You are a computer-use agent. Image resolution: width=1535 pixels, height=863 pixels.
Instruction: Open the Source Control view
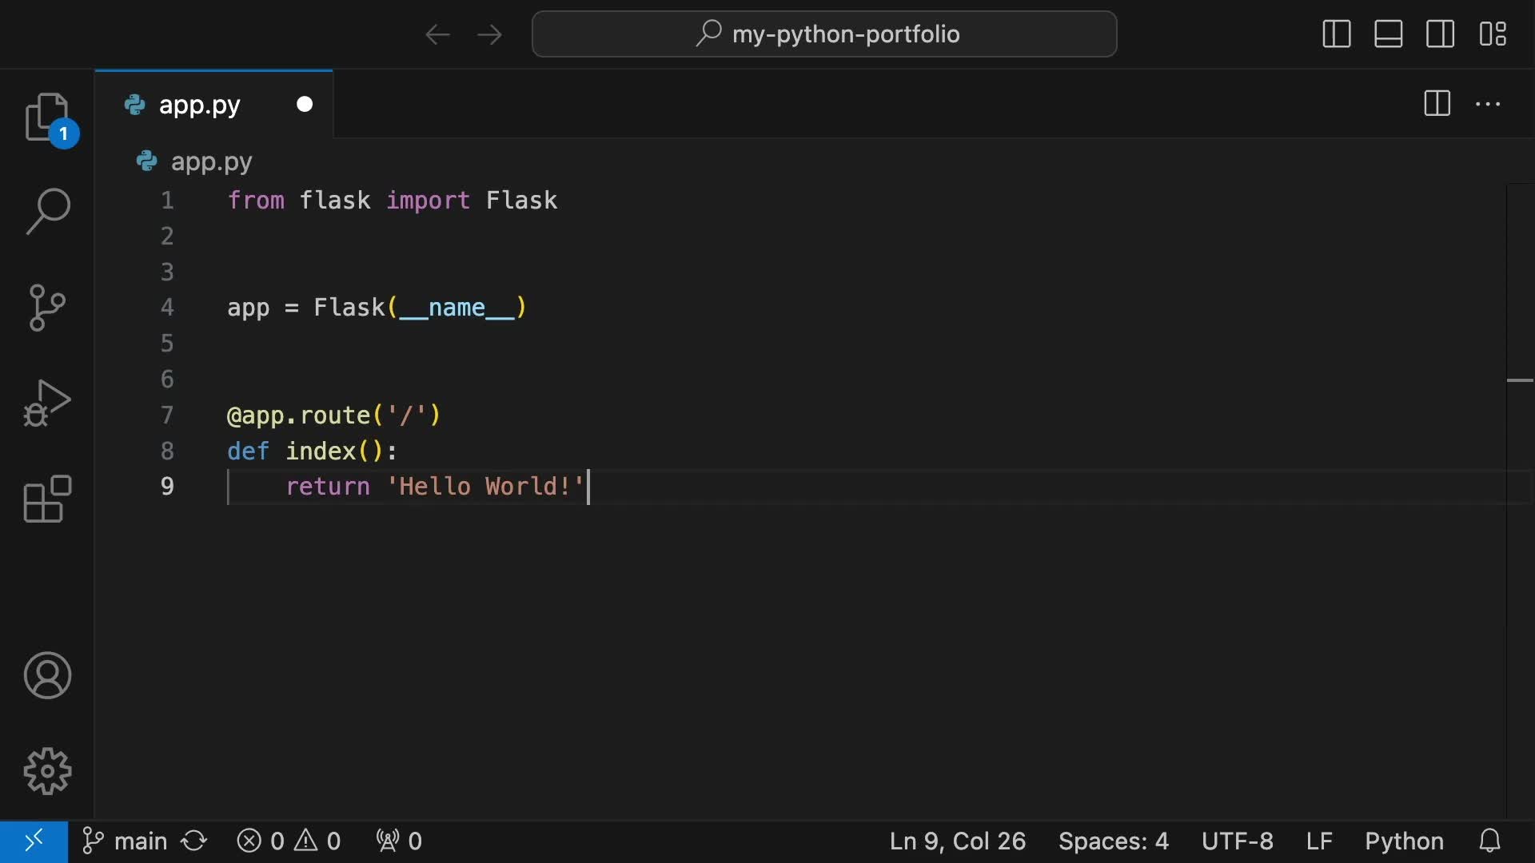[x=47, y=308]
